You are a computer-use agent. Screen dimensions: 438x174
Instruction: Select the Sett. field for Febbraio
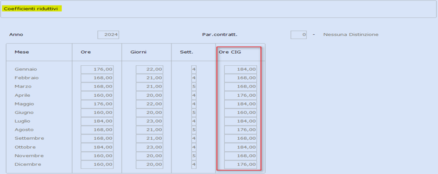click(194, 78)
